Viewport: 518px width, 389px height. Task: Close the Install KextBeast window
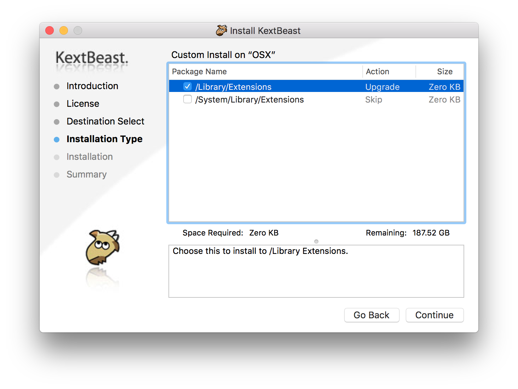click(50, 30)
